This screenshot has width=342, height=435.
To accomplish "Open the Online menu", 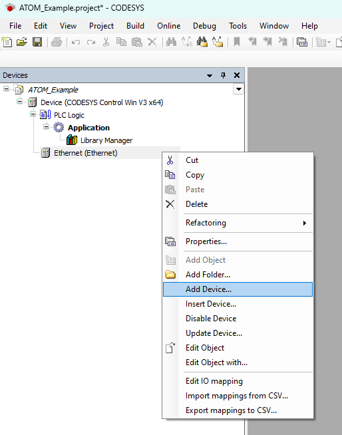I will point(169,26).
